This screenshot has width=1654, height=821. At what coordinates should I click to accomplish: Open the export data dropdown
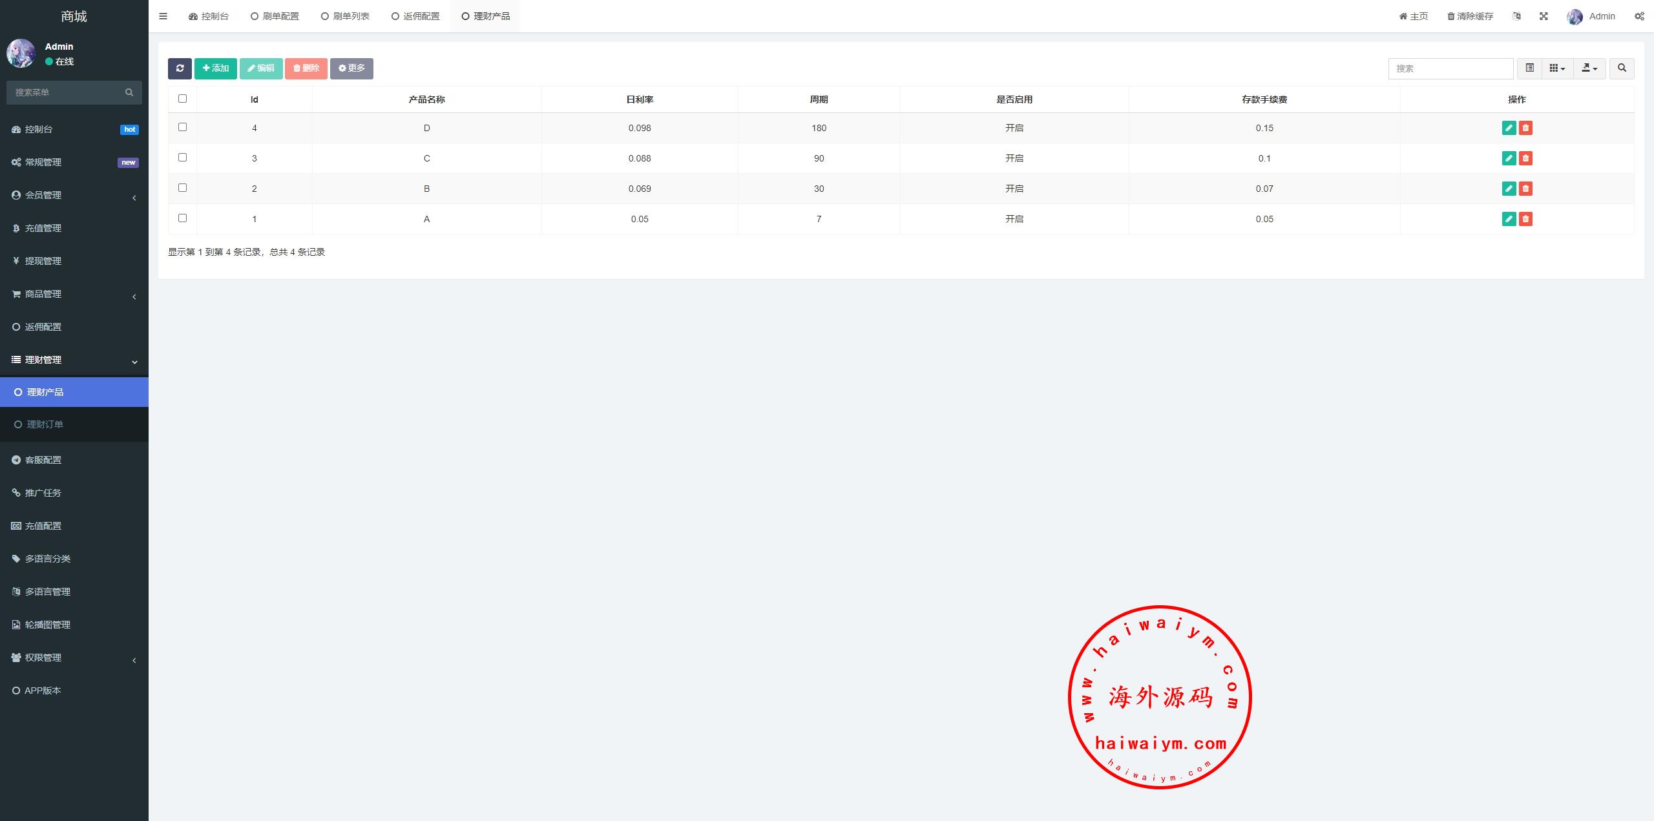pos(1589,68)
